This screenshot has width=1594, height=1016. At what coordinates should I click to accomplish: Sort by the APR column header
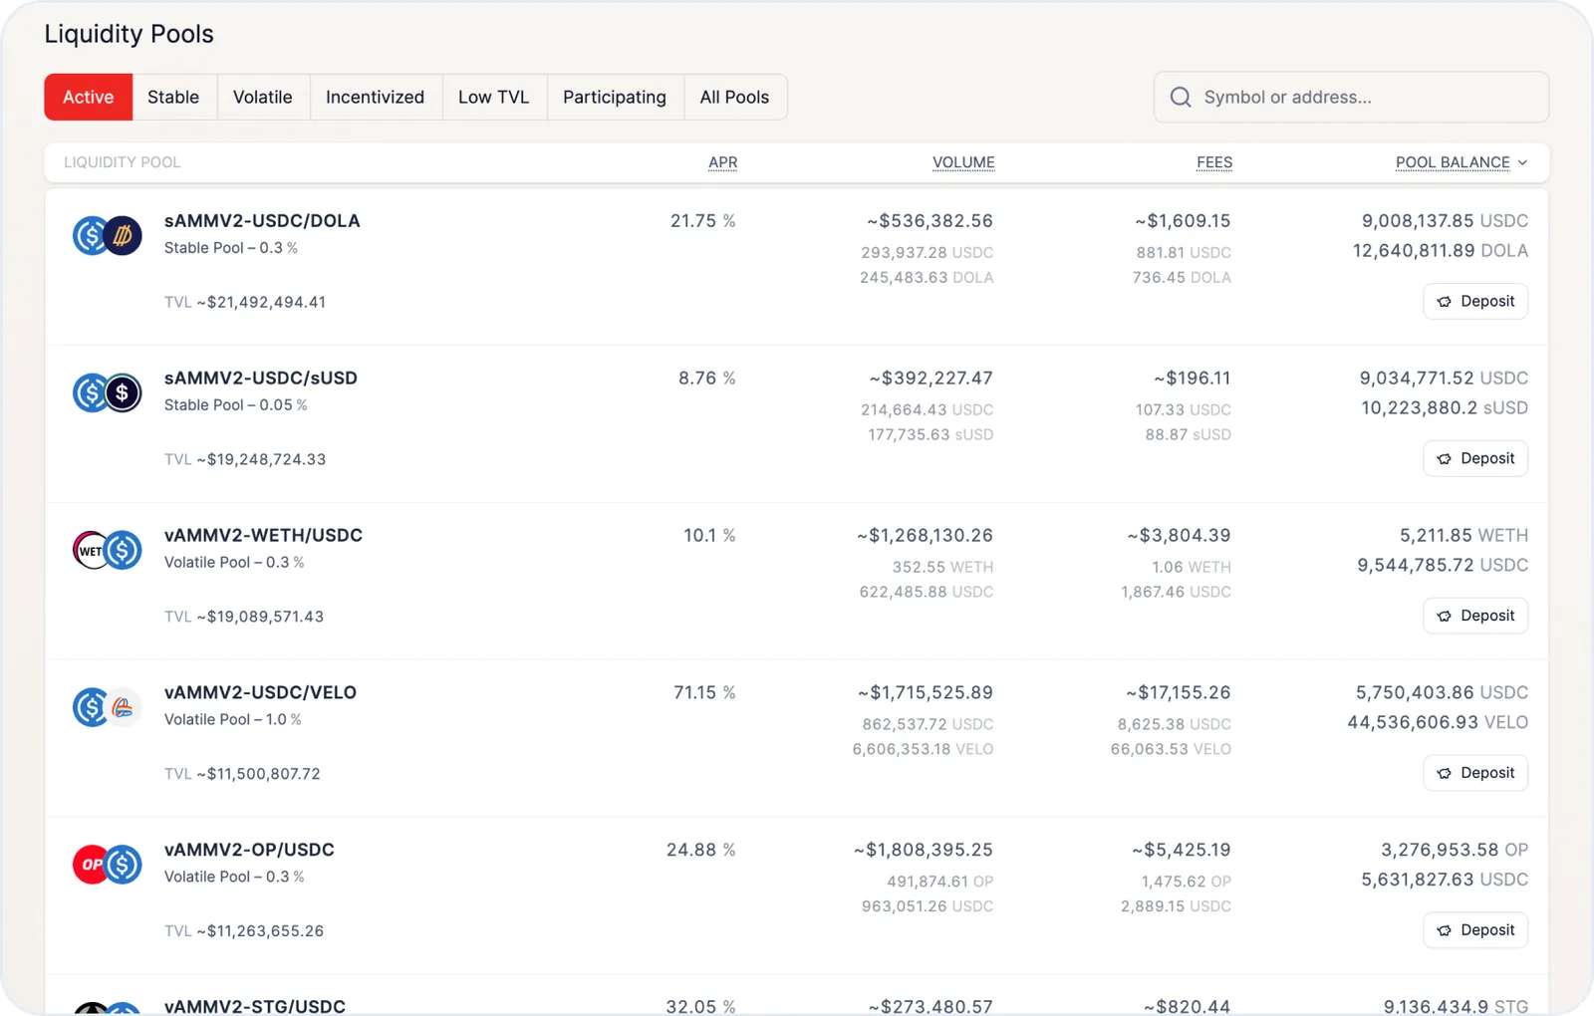tap(723, 162)
